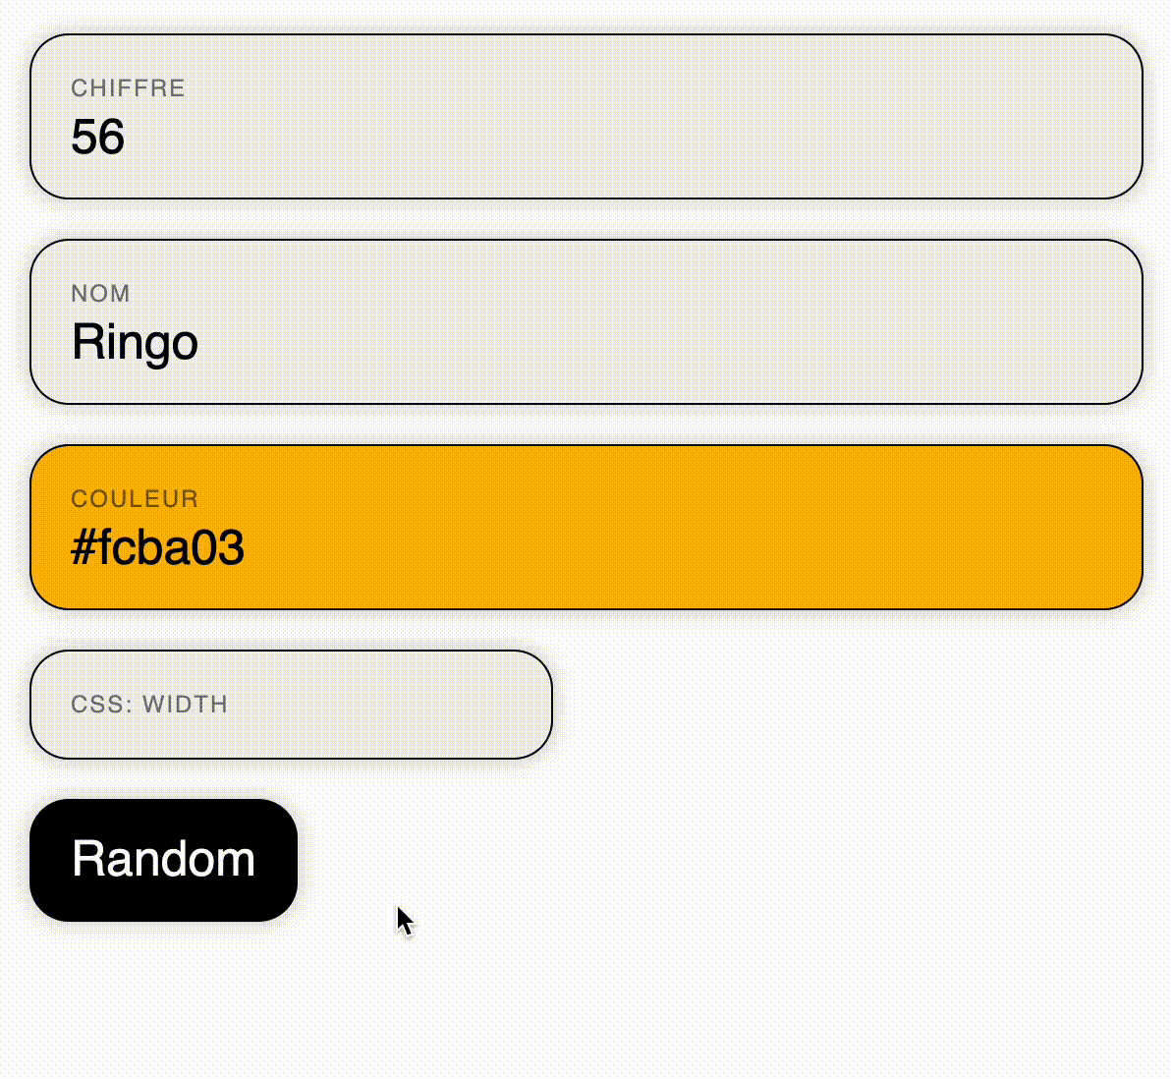Click blank space right of Random button

click(x=688, y=860)
